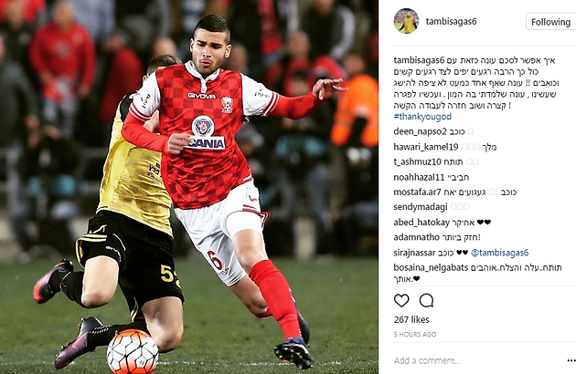The height and width of the screenshot is (374, 576).
Task: Open the 5 HOURS AGO timestamp
Action: (x=415, y=335)
